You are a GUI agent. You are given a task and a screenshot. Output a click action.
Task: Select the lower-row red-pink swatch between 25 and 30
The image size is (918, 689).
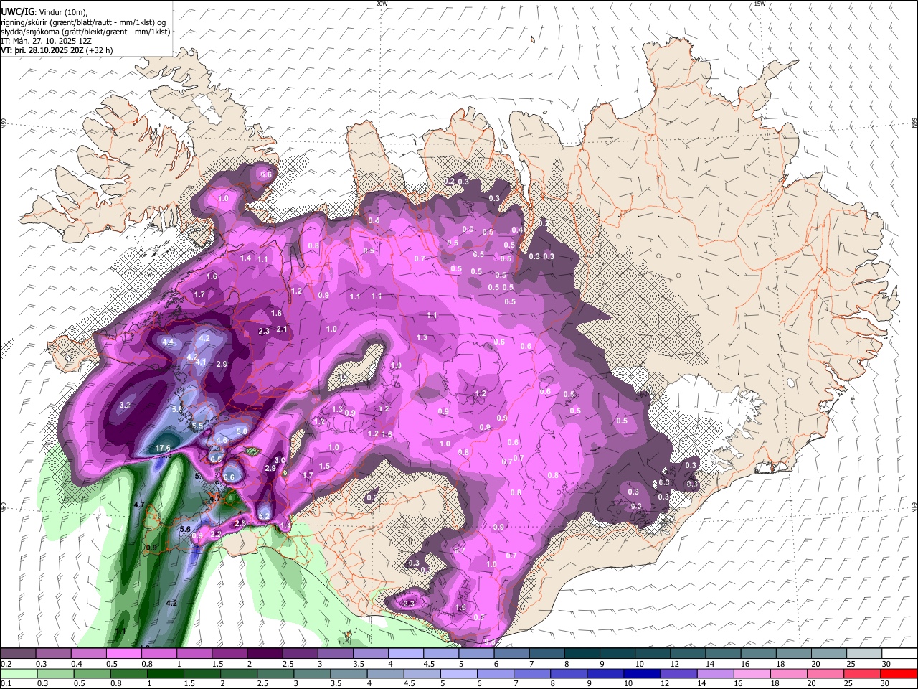click(861, 674)
